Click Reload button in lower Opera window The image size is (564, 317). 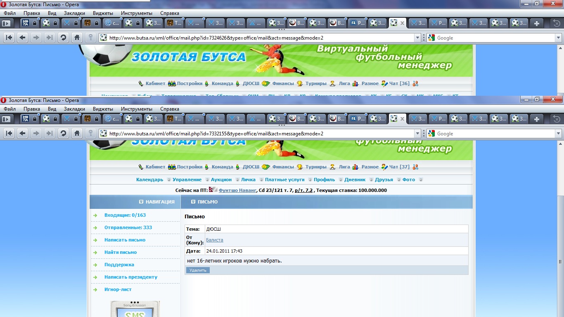(63, 133)
